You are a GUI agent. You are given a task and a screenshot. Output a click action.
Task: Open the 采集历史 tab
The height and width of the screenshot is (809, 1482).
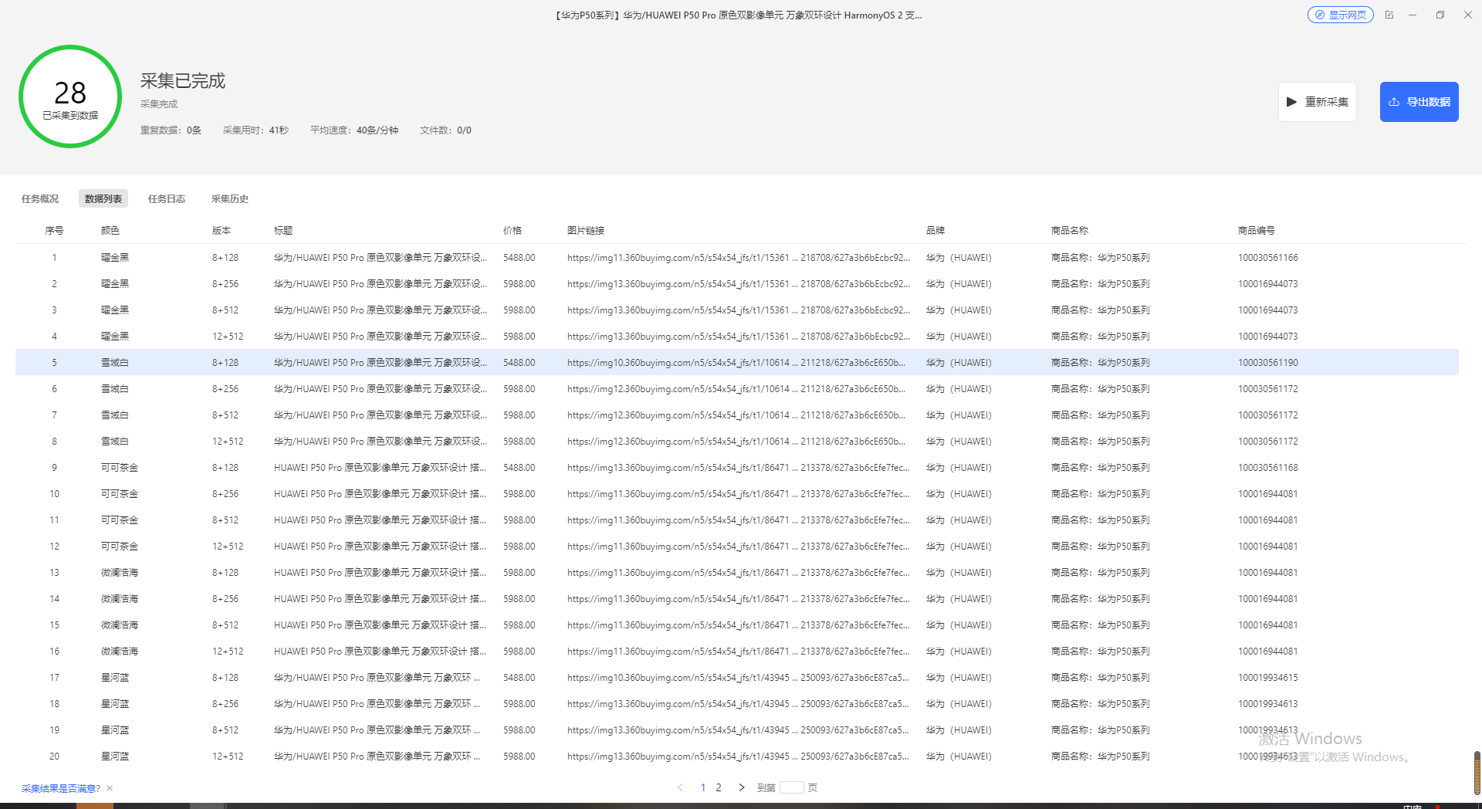pos(230,198)
